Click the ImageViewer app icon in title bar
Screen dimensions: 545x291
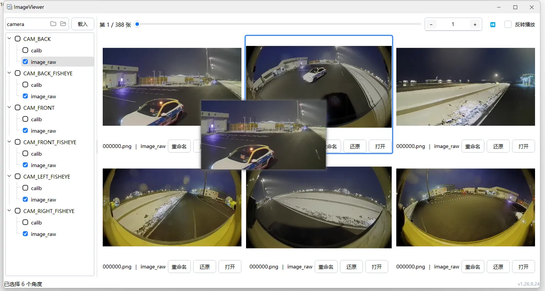coord(9,7)
